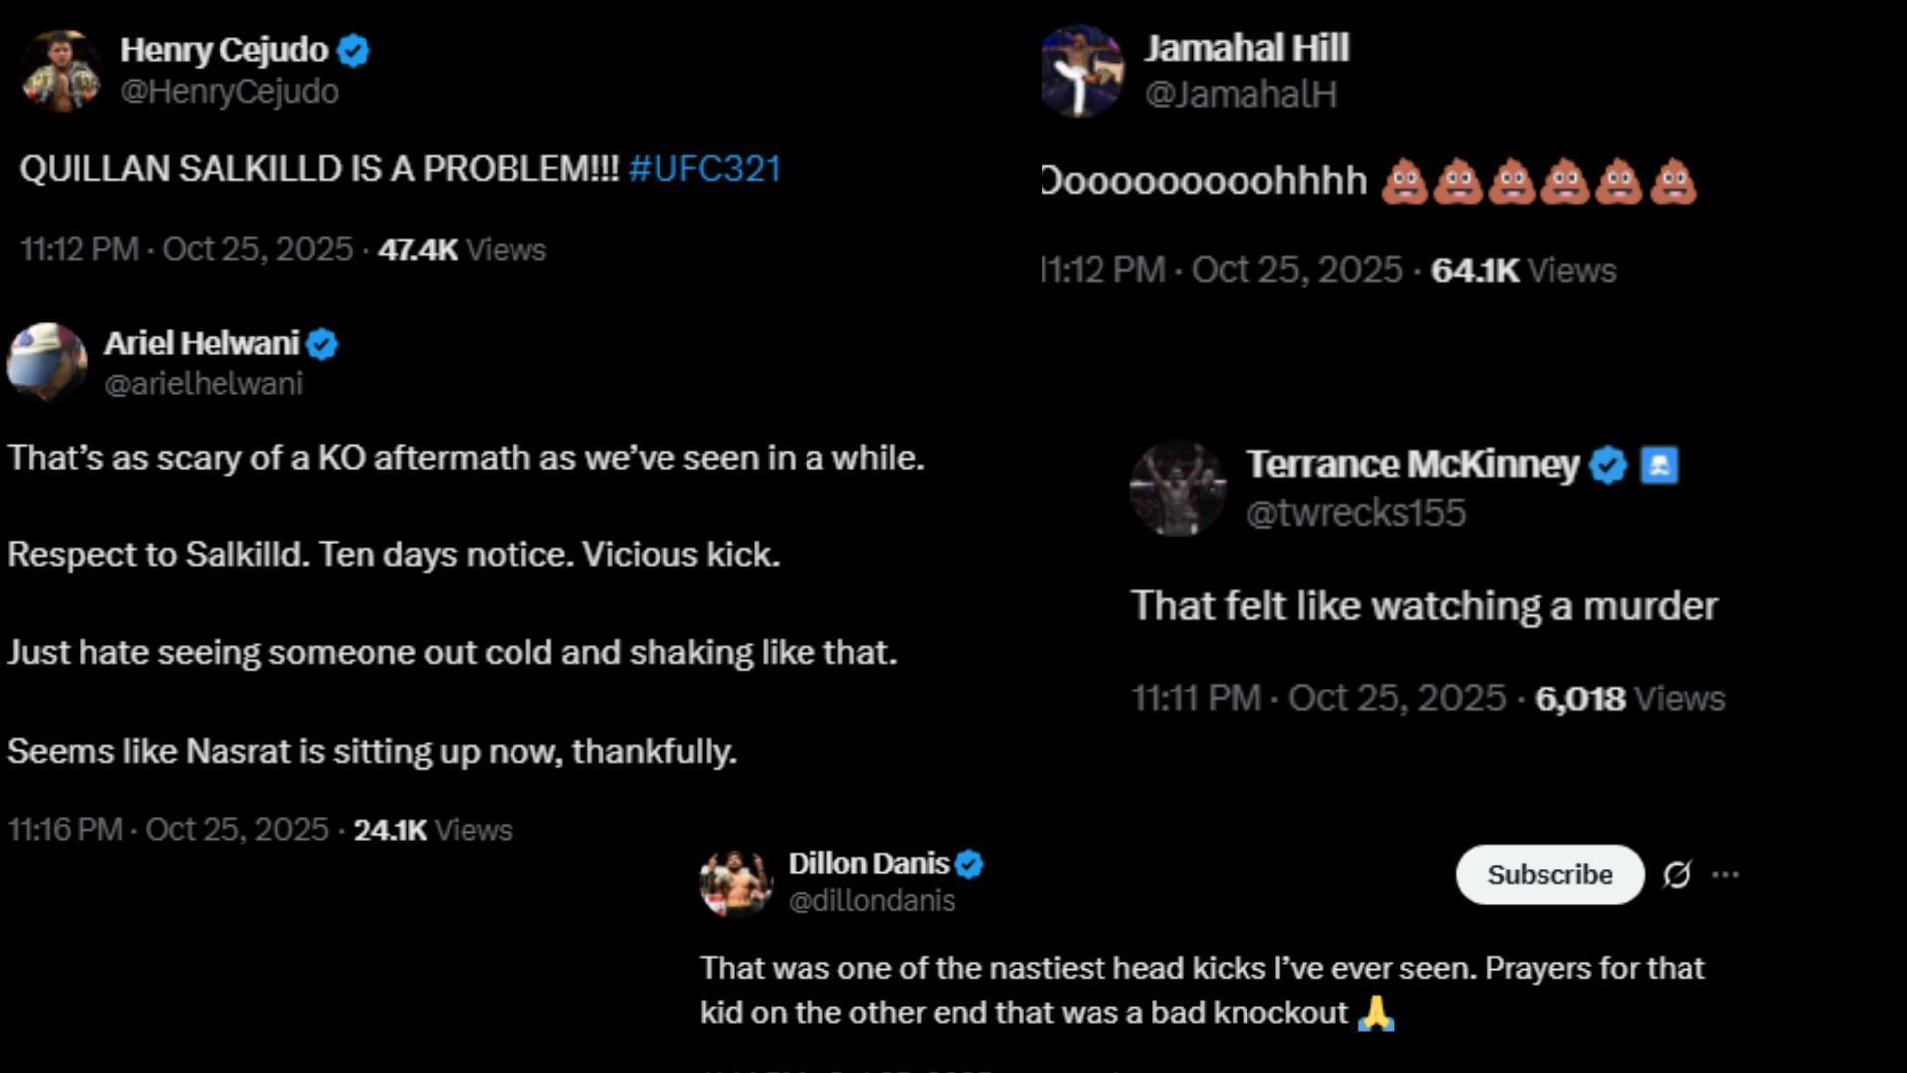Click the affiliate badge beside Terrance McKinney
The image size is (1907, 1073).
click(1659, 465)
